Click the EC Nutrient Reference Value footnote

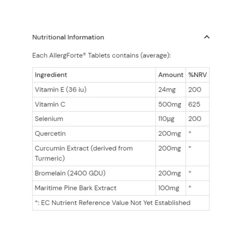[113, 203]
